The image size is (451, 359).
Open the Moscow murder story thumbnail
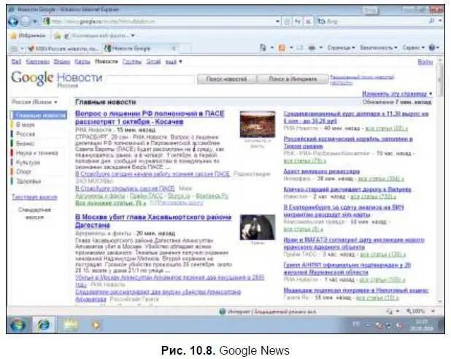[x=258, y=227]
